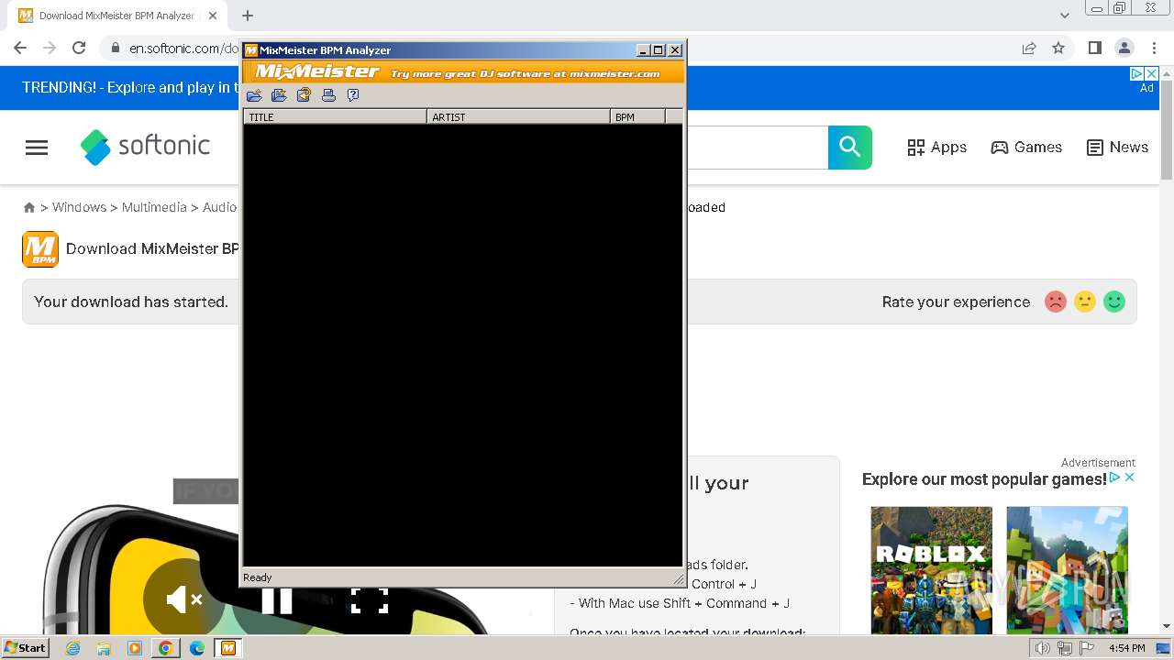Click the Windows Start button
The height and width of the screenshot is (660, 1174).
pos(25,648)
